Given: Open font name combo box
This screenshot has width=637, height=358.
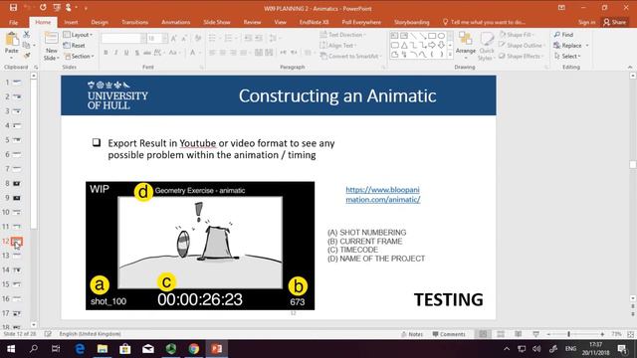Looking at the screenshot, I should point(123,39).
